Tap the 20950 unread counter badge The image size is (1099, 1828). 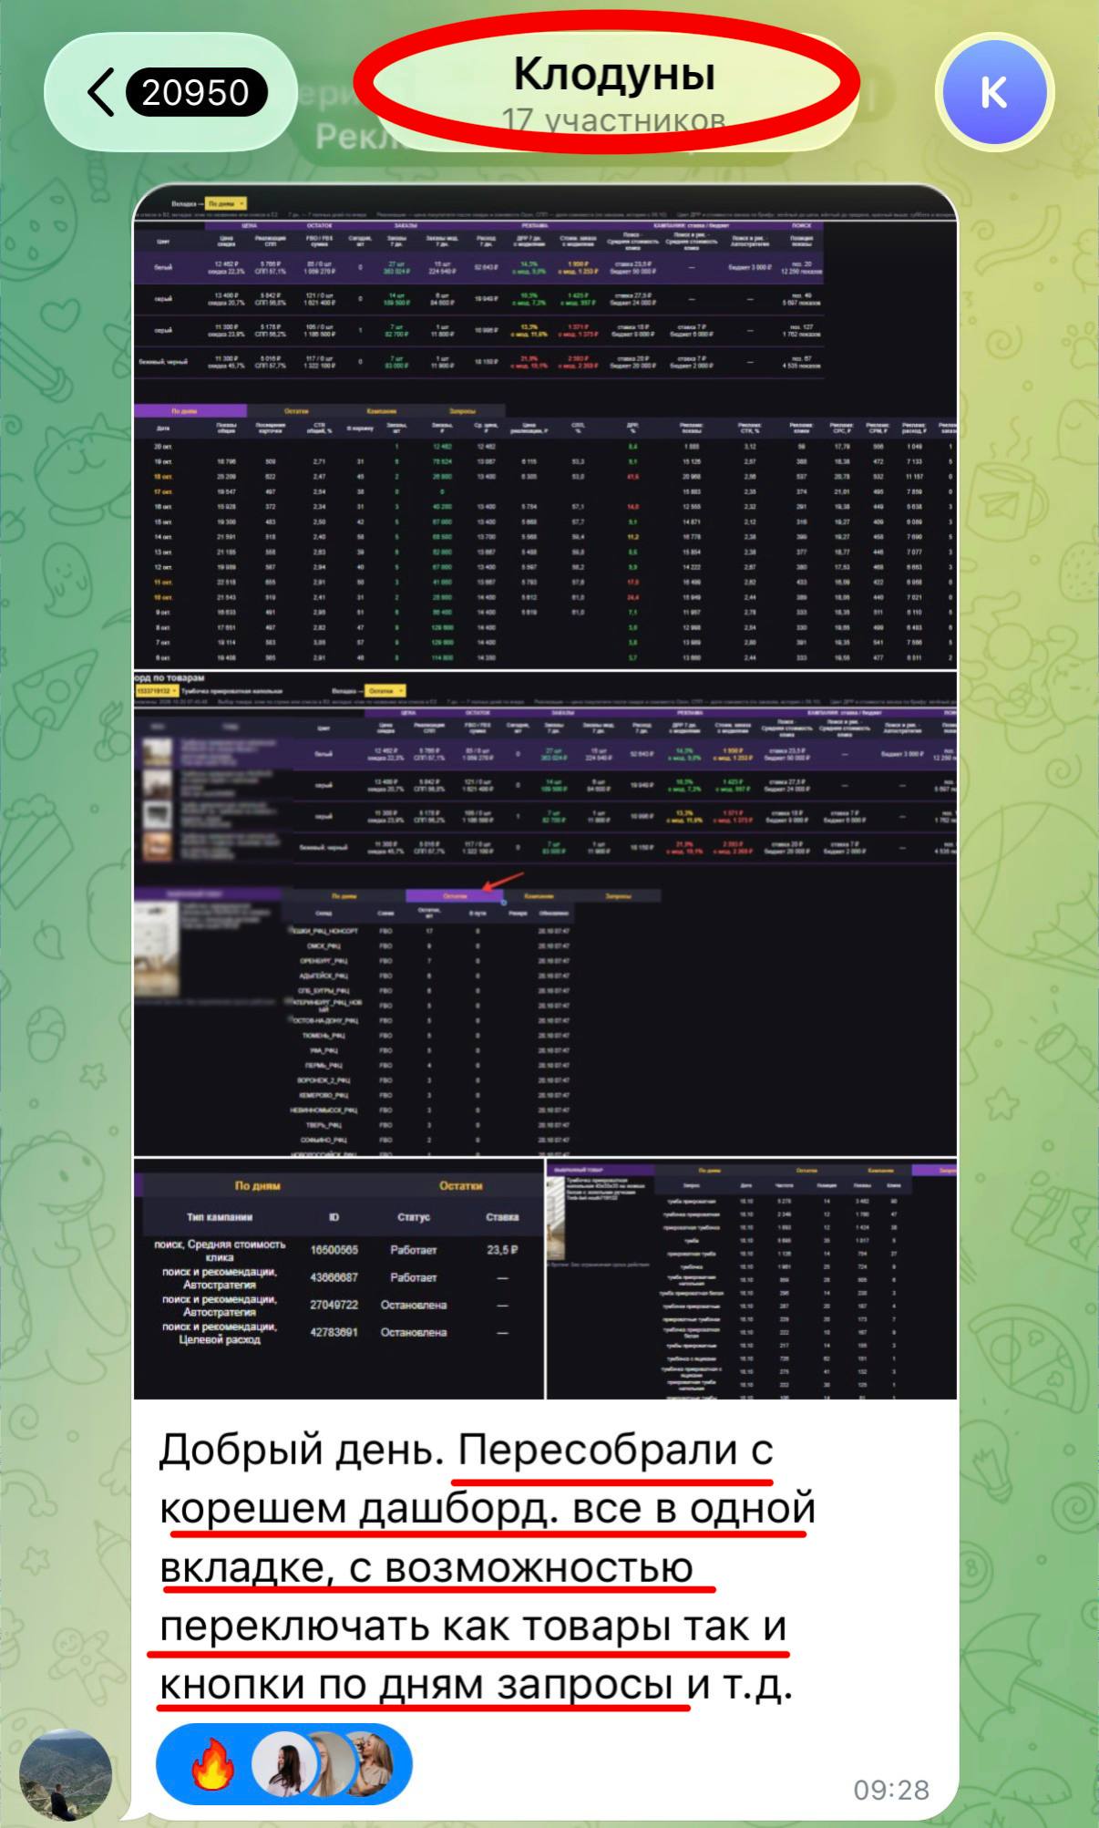[x=196, y=92]
